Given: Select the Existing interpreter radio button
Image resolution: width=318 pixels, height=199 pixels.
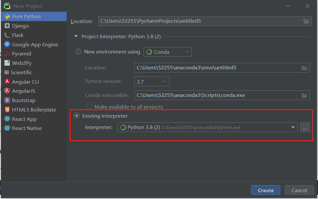Looking at the screenshot, I should coord(76,116).
